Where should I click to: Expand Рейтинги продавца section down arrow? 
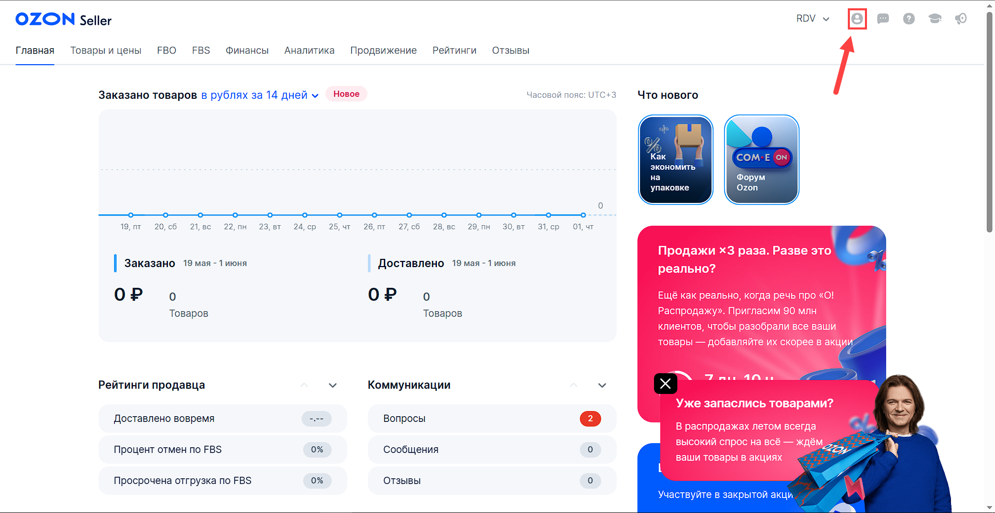pos(333,385)
